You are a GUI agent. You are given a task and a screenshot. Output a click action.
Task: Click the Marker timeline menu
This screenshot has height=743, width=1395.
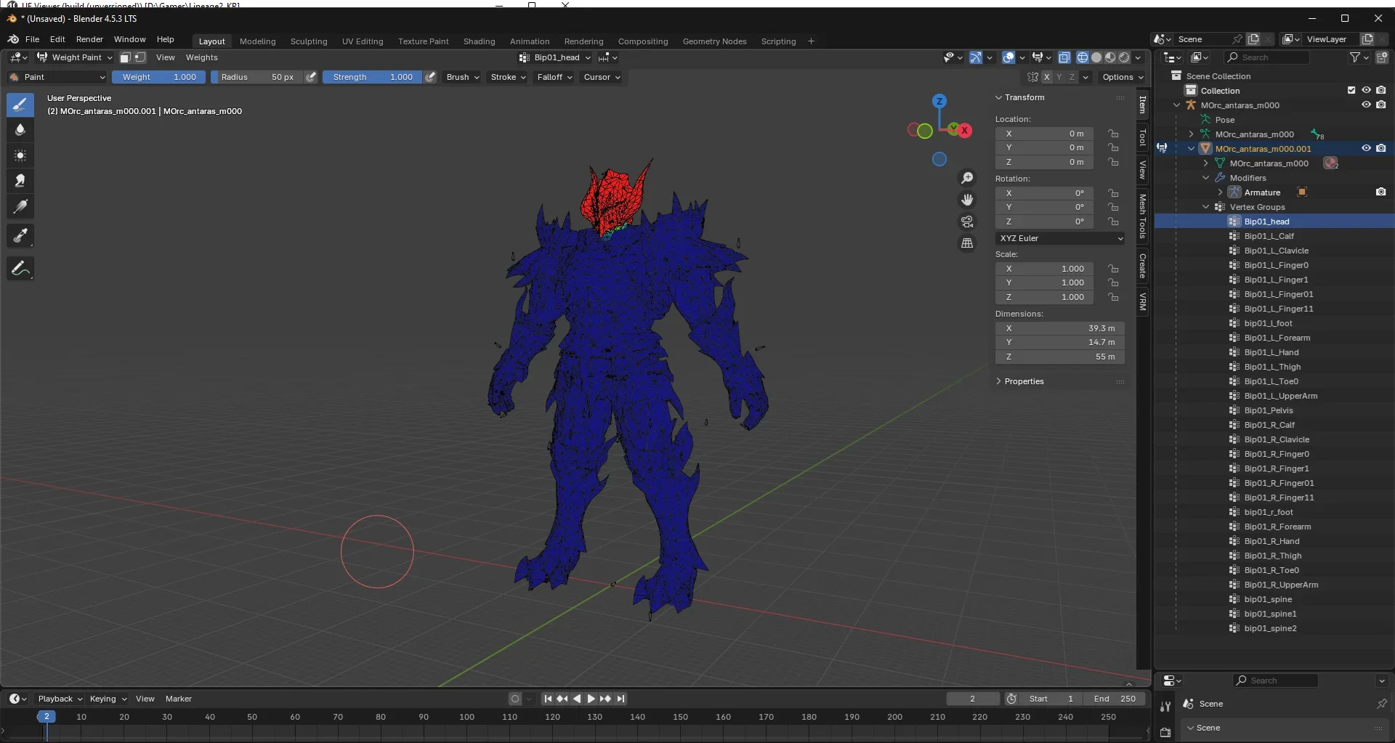(179, 699)
